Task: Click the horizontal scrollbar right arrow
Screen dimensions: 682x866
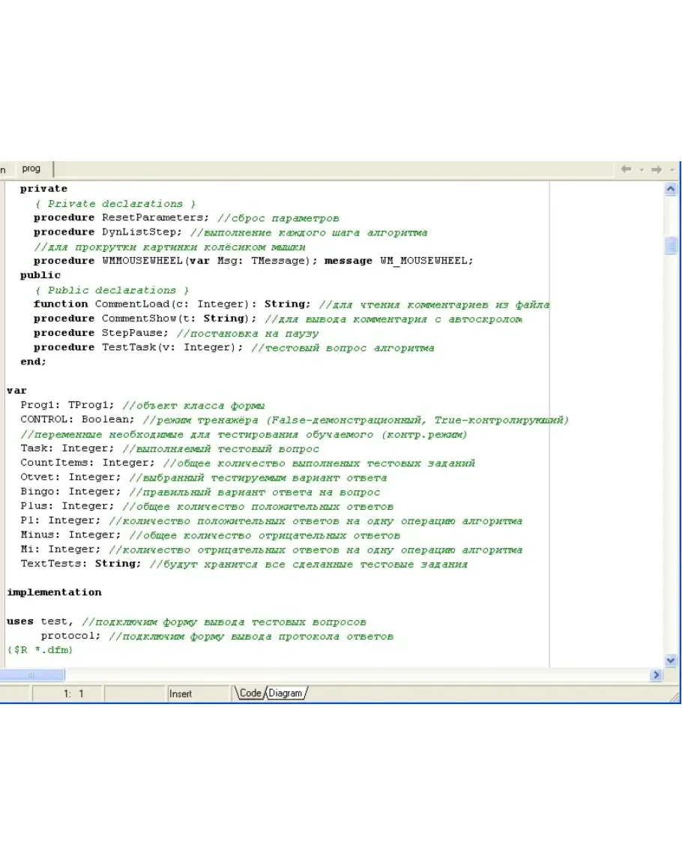Action: coord(657,675)
